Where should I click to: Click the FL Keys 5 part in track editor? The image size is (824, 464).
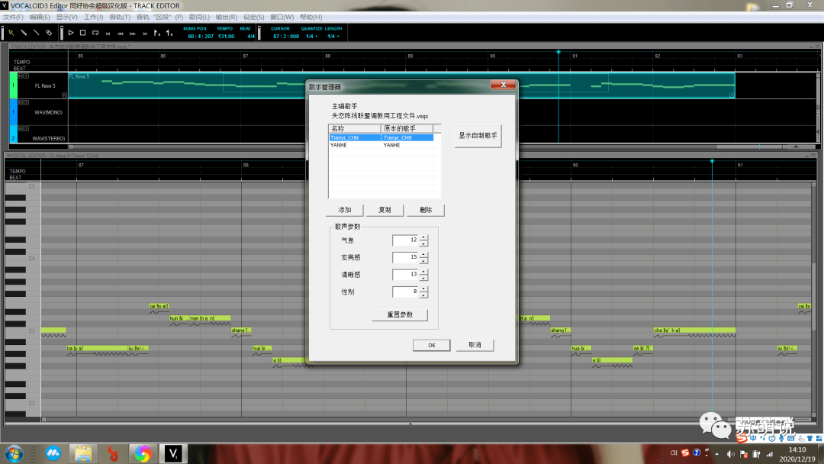coord(401,85)
